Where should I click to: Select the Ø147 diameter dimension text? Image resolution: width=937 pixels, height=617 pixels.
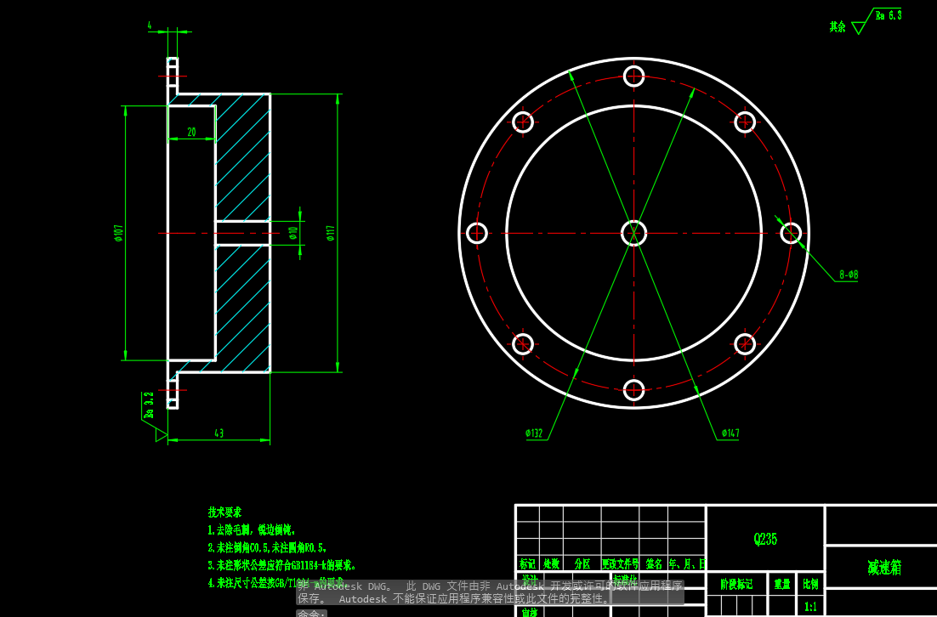(731, 433)
